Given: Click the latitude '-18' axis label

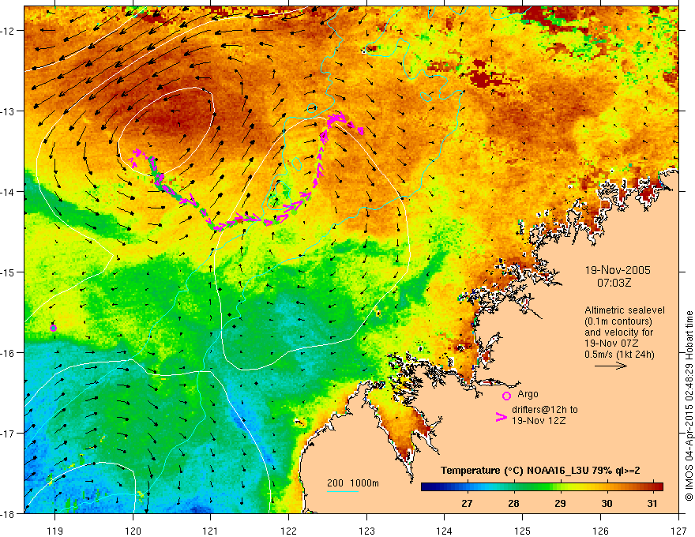Looking at the screenshot, I should point(8,513).
